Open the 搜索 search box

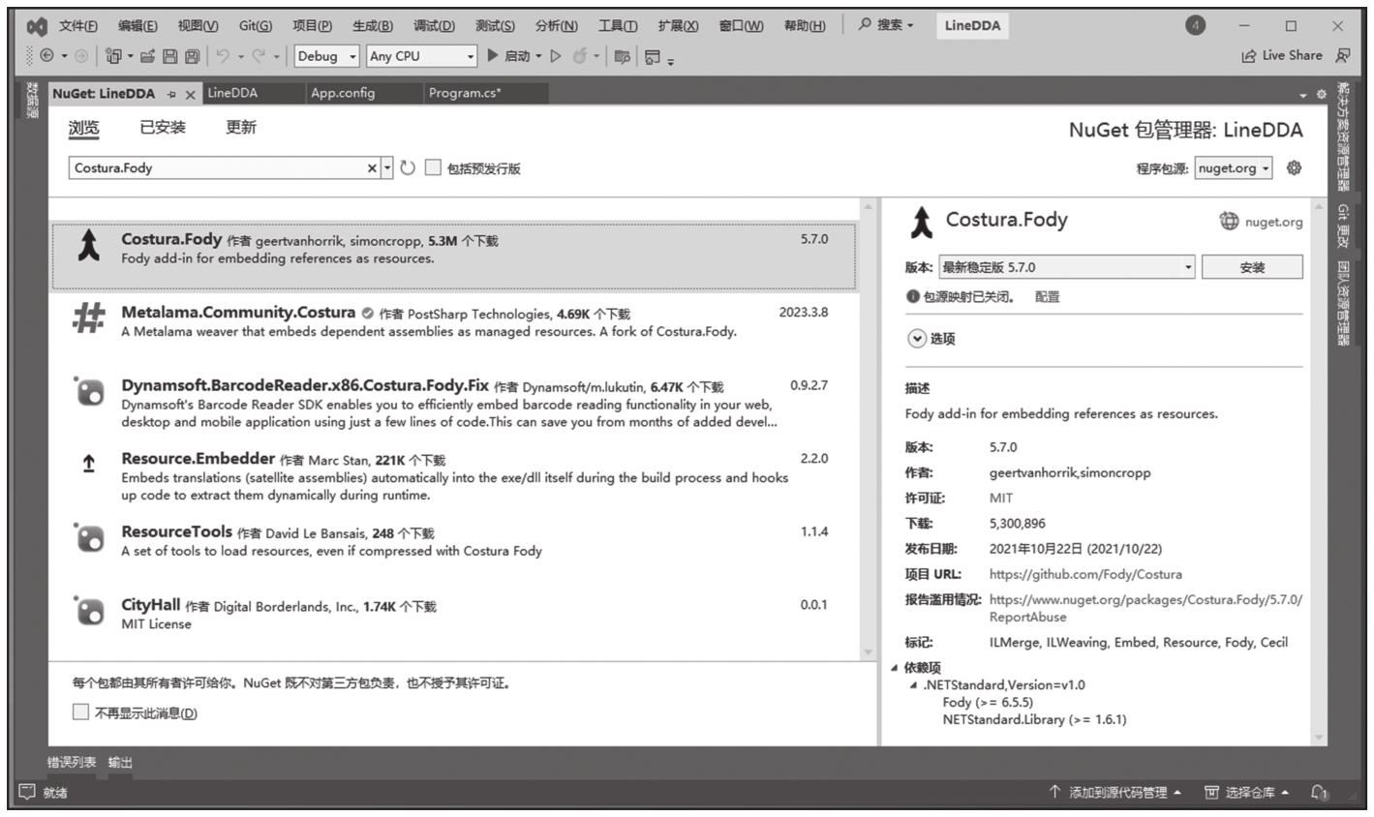[x=885, y=25]
